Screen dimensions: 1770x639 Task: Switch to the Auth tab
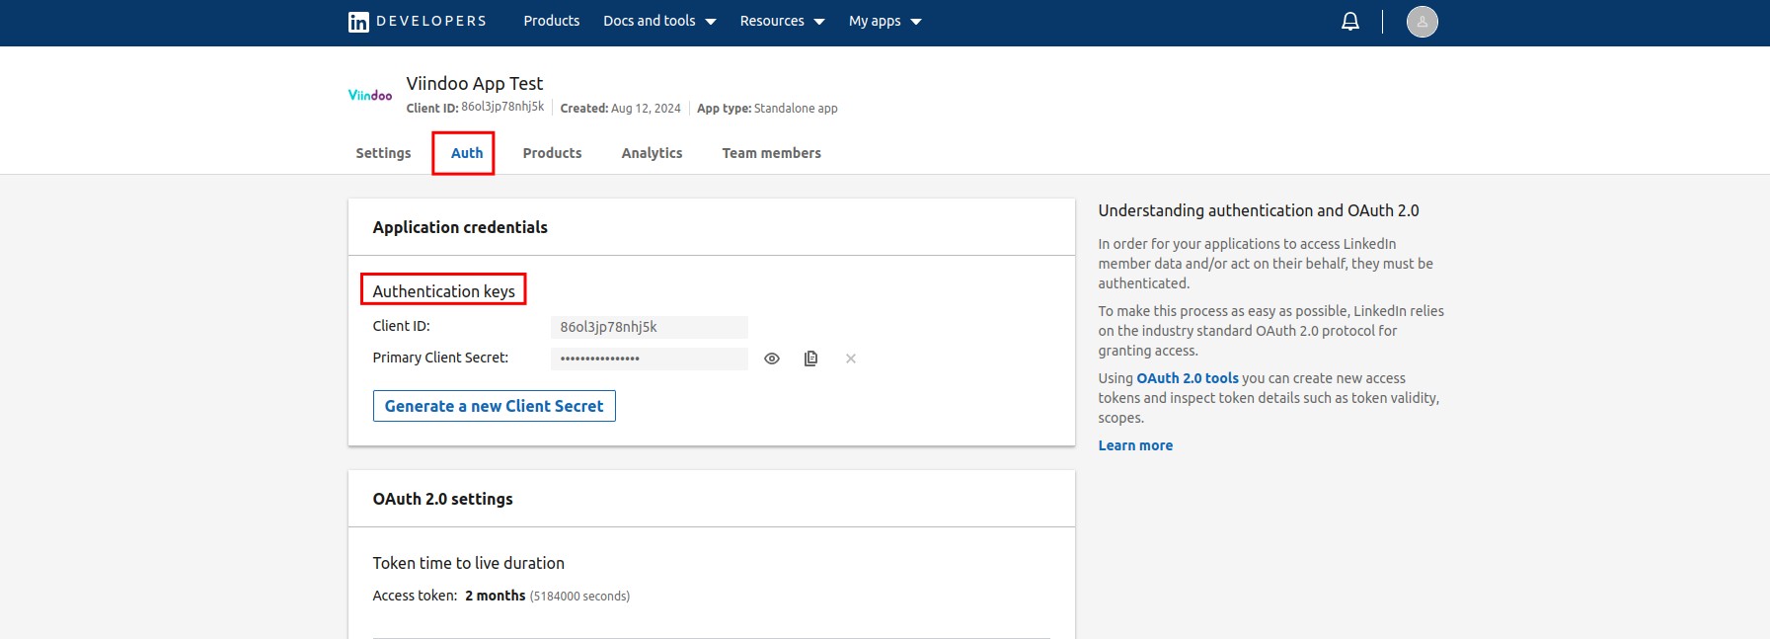[x=467, y=153]
